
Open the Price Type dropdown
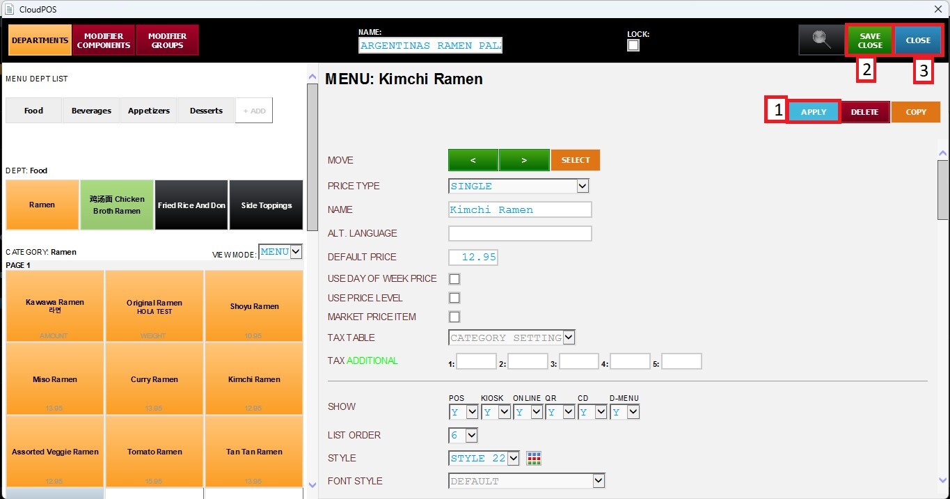click(519, 186)
